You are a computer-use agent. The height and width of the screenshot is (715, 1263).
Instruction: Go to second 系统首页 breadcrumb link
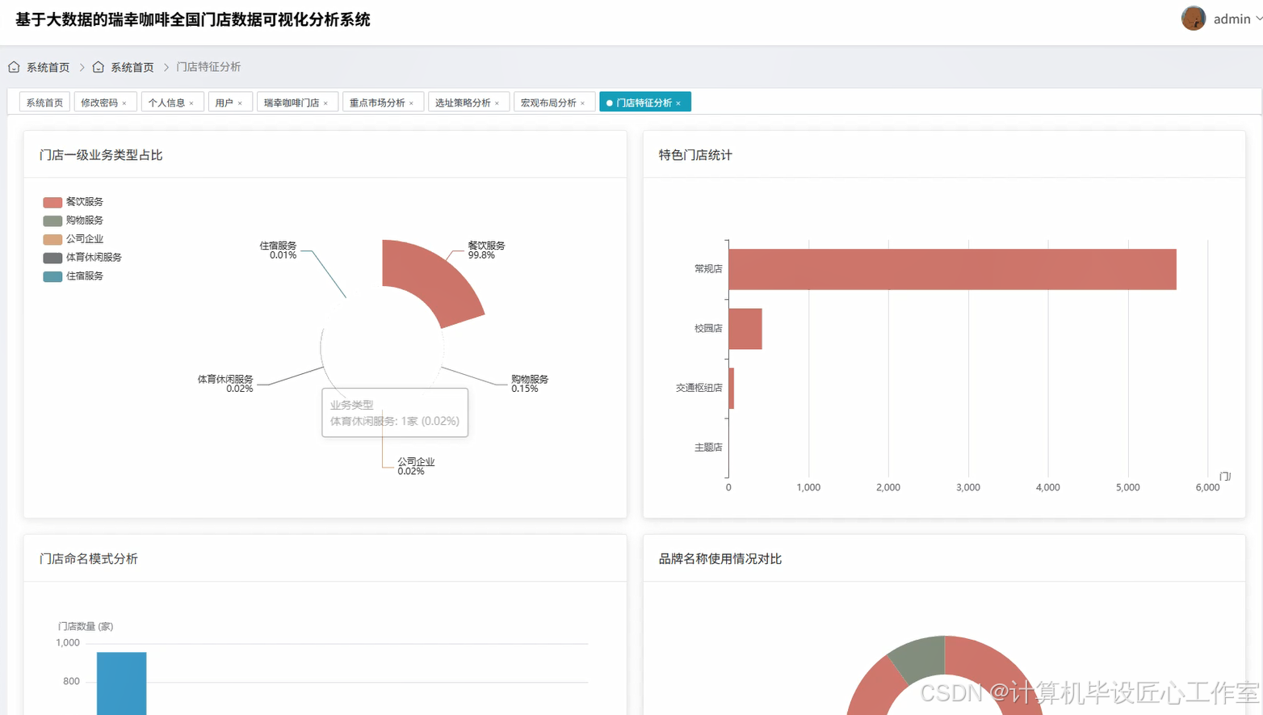coord(132,67)
